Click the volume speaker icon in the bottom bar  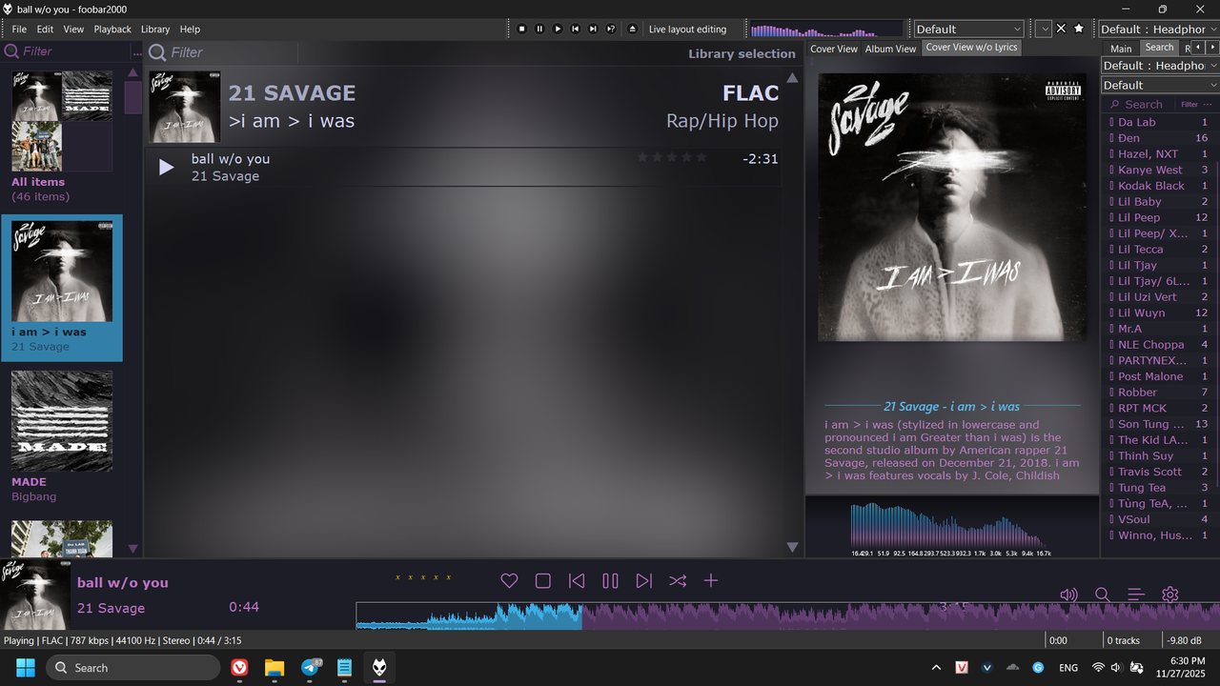[x=1068, y=595]
